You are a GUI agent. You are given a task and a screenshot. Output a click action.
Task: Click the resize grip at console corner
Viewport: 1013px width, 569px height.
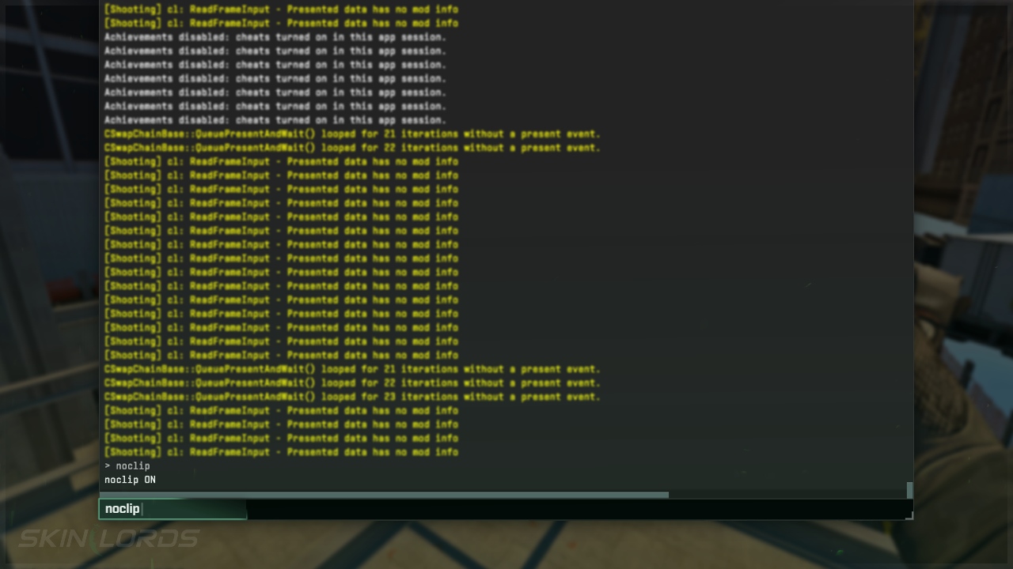click(x=909, y=515)
